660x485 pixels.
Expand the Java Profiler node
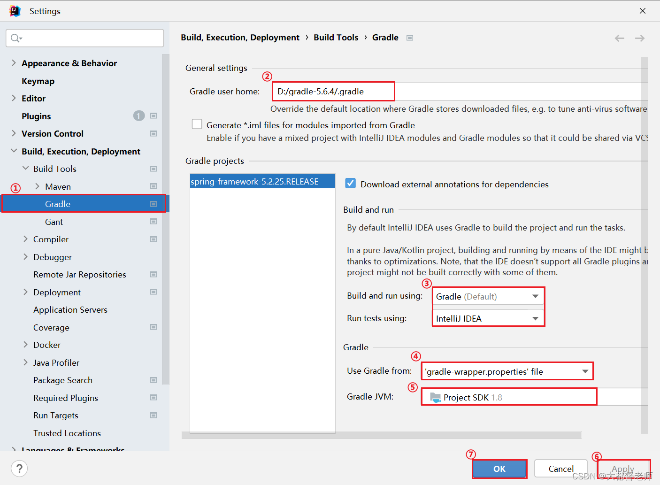25,362
